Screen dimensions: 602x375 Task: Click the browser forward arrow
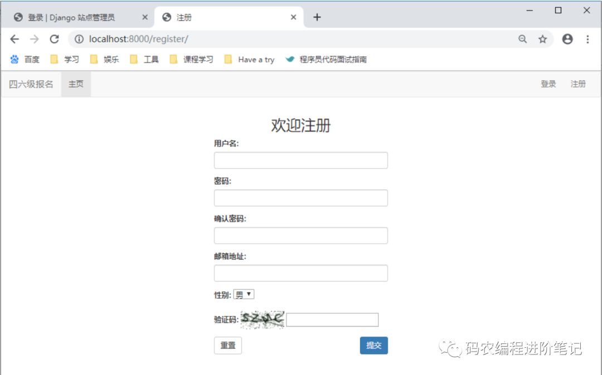point(34,39)
